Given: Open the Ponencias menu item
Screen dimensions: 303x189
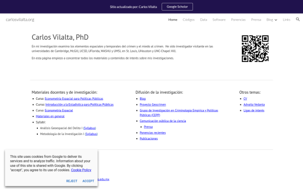Looking at the screenshot, I should [238, 20].
